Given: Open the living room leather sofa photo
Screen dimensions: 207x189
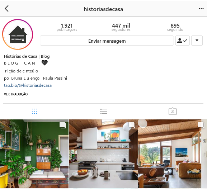Looking at the screenshot, I should [173, 154].
